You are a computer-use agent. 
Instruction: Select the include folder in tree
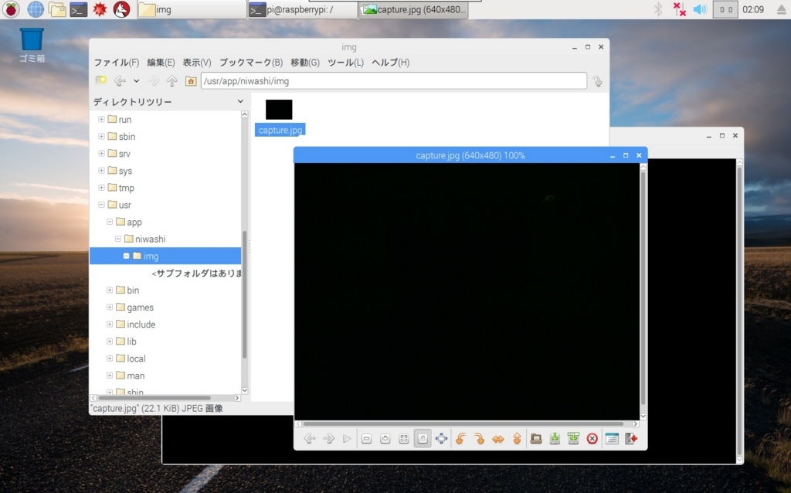tap(141, 325)
